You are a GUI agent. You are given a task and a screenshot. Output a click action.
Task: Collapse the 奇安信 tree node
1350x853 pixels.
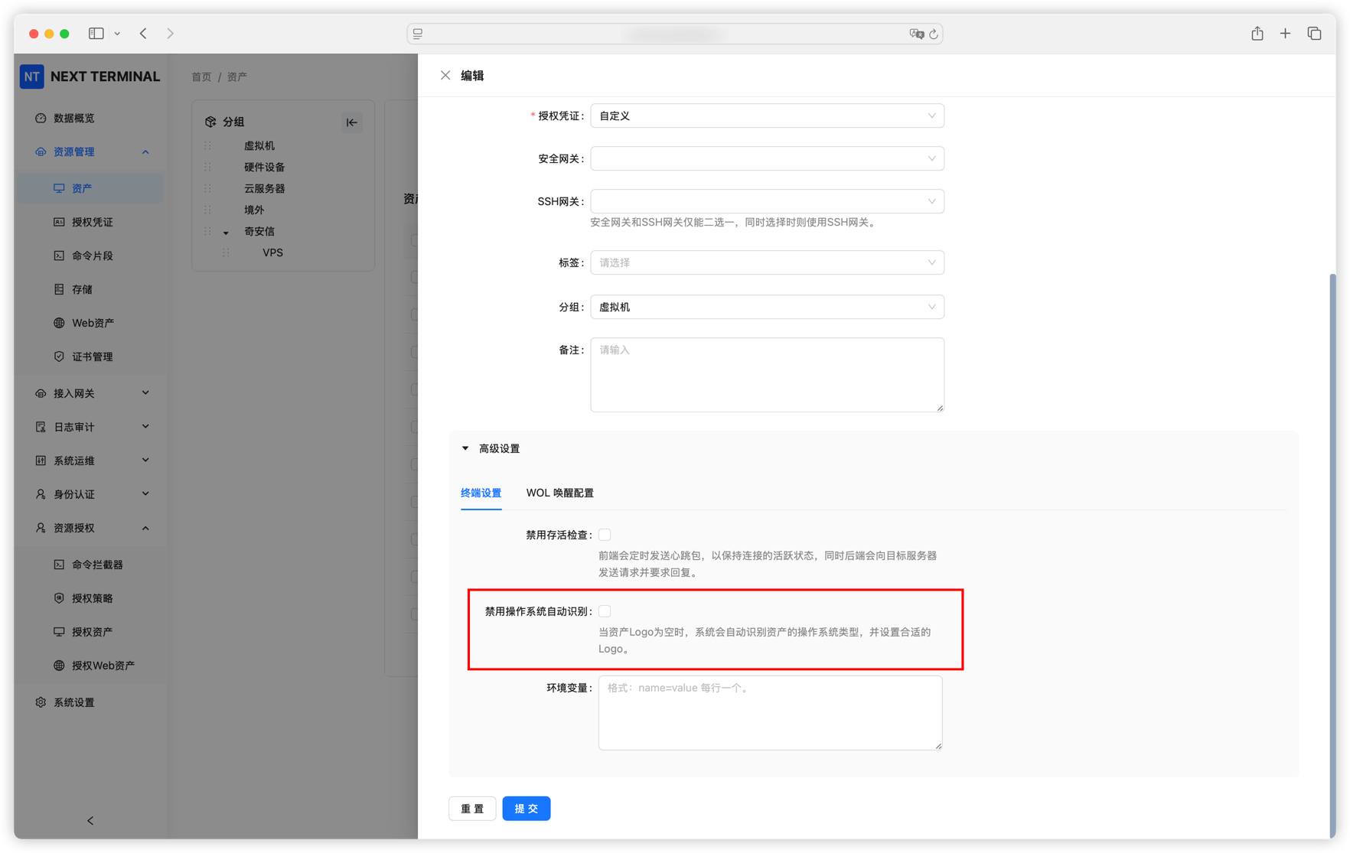[226, 231]
